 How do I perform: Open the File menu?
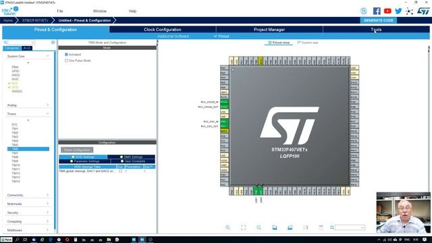point(60,11)
